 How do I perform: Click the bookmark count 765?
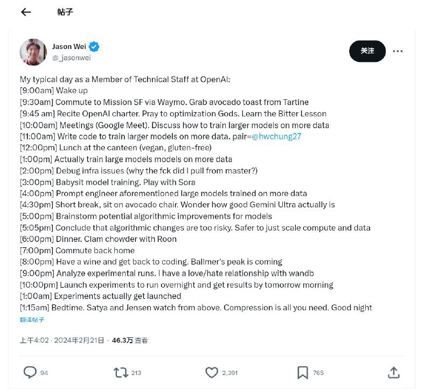(318, 372)
